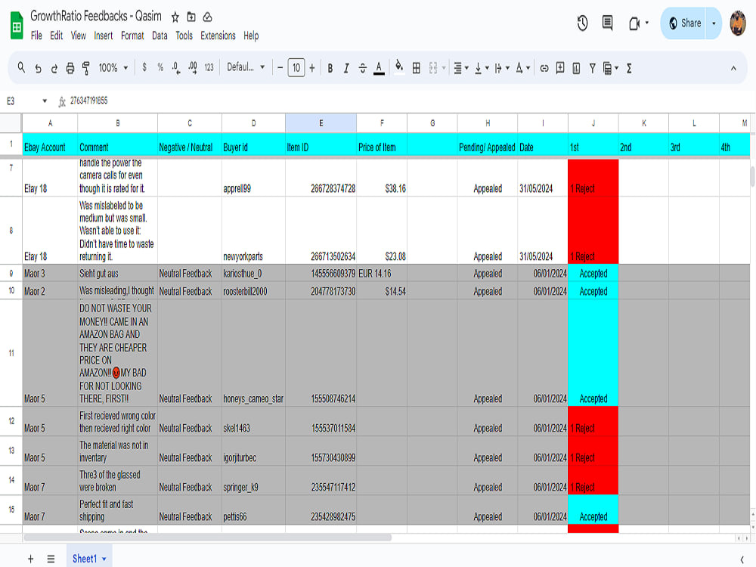Open the number format 123 menu
Image resolution: width=756 pixels, height=567 pixels.
click(x=209, y=67)
